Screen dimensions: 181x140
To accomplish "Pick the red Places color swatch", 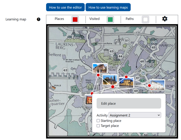I will click(x=75, y=19).
